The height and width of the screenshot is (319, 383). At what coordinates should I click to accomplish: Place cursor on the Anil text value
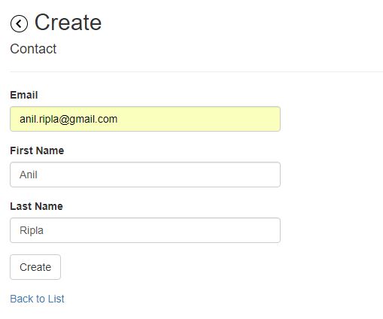click(29, 175)
